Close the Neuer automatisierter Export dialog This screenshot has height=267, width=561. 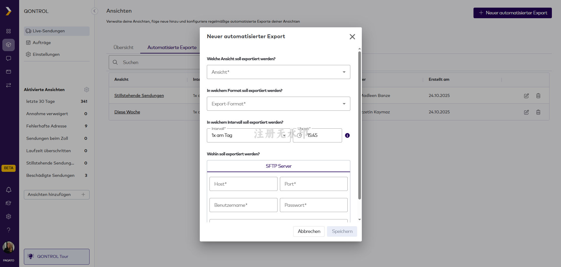pyautogui.click(x=352, y=37)
